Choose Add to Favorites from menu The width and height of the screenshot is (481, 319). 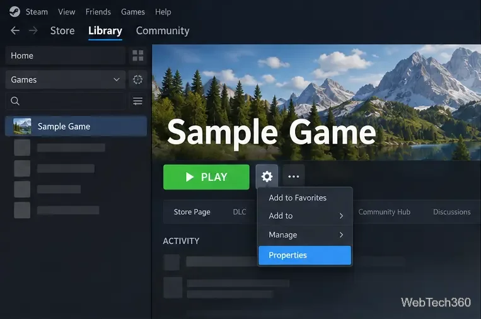(305, 198)
